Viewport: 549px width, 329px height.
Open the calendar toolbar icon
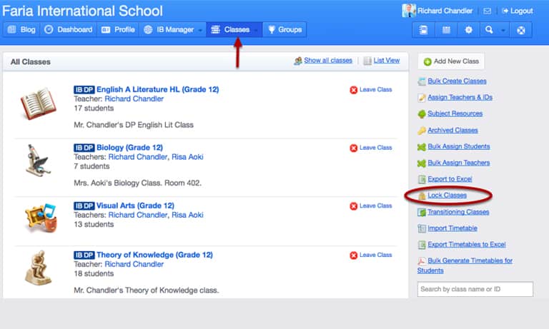(446, 30)
